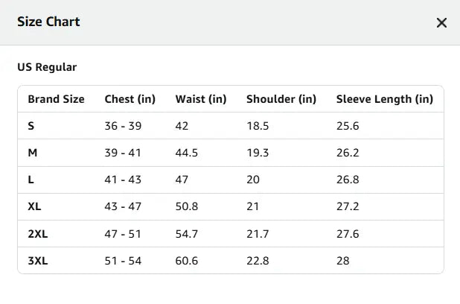Select the XL size row label

click(34, 206)
